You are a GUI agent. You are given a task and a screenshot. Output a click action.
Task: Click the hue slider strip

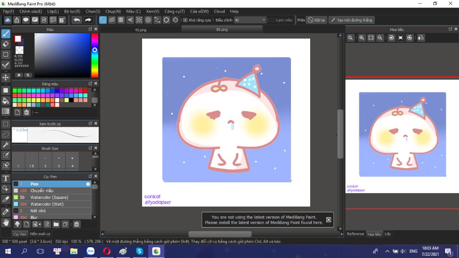(95, 55)
